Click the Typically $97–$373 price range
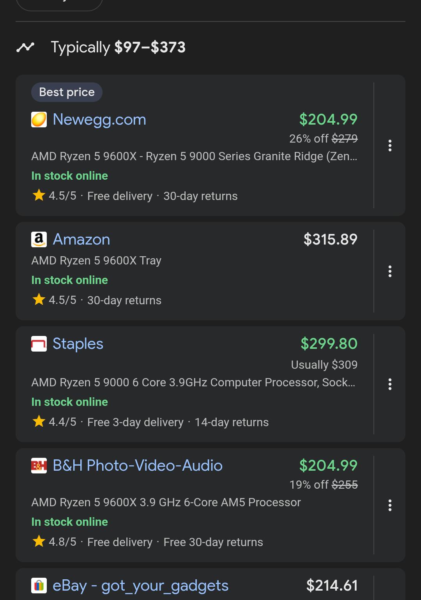Screen dimensions: 421x600 click(118, 47)
